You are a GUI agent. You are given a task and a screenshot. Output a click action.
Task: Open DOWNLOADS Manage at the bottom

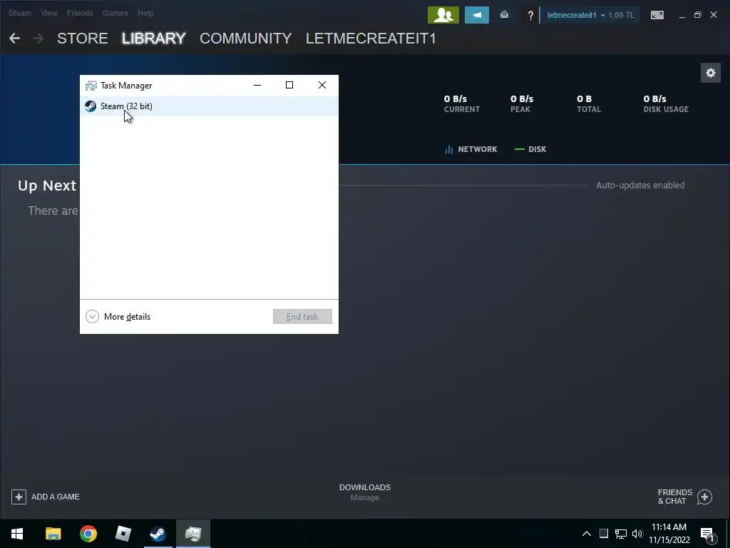[364, 492]
